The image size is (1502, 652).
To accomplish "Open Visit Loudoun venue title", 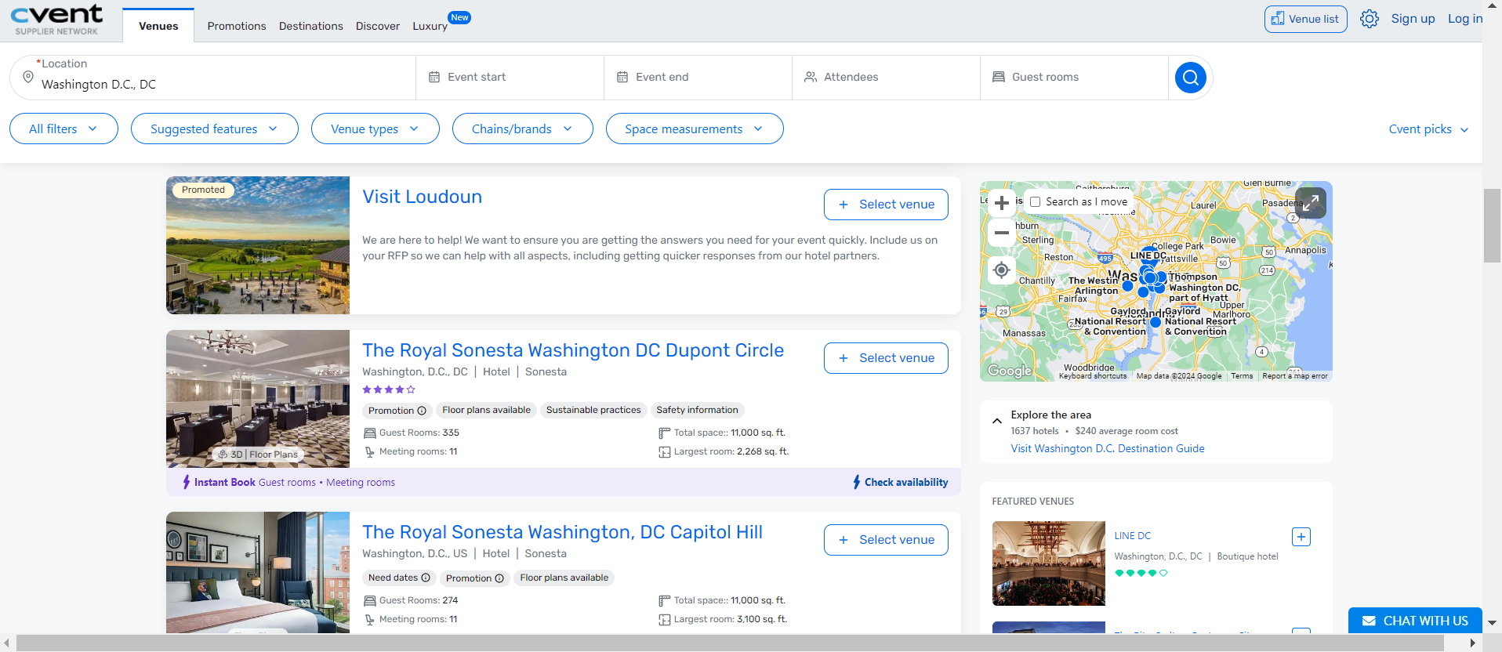I will pos(422,197).
